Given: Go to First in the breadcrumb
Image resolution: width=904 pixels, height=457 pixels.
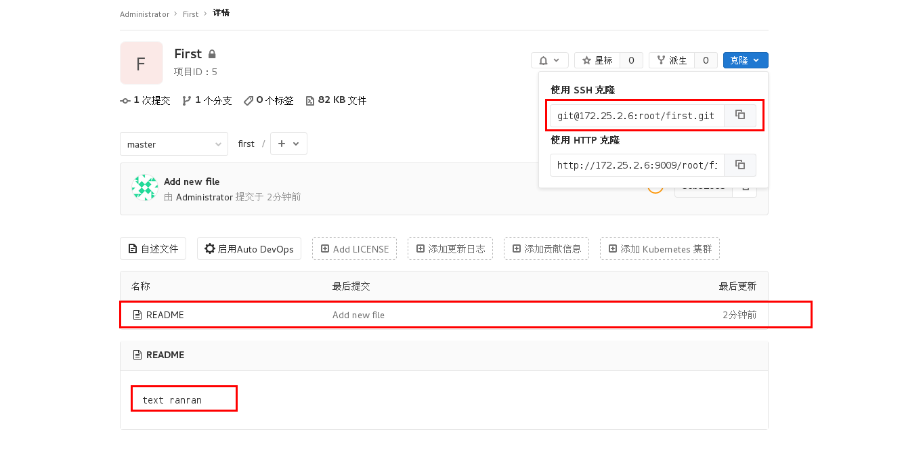Looking at the screenshot, I should (x=191, y=14).
